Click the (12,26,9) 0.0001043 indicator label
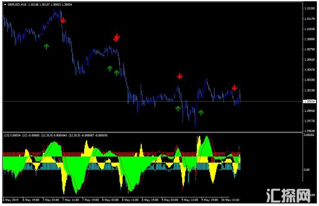This screenshot has width=319, height=206. (54, 135)
